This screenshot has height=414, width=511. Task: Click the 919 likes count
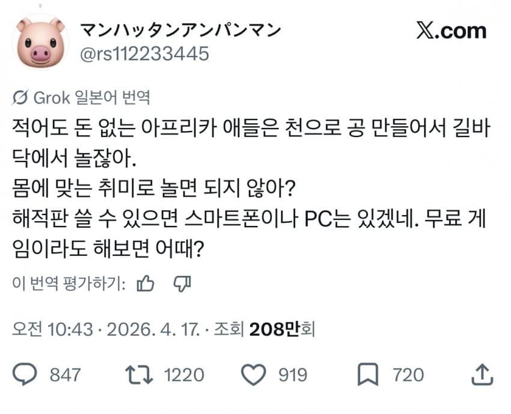pyautogui.click(x=293, y=375)
